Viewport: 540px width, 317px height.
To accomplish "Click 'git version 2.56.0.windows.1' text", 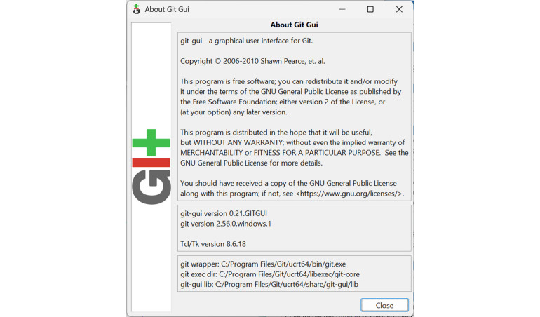I will [x=226, y=224].
